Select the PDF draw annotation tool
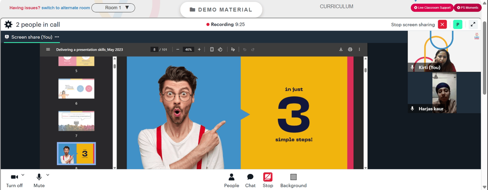This screenshot has width=488, height=190. [233, 49]
